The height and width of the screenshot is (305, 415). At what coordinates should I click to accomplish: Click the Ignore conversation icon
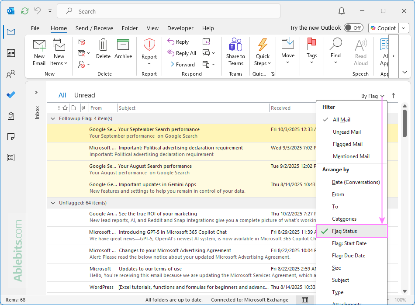81,42
